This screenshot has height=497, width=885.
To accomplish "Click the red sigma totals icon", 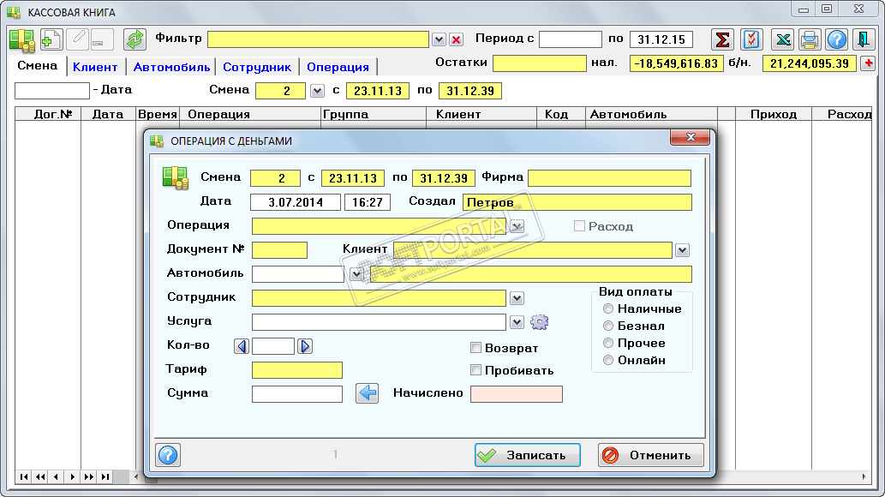I will pos(722,40).
